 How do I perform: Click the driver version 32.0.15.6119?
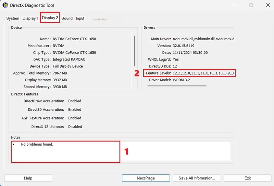(x=184, y=46)
